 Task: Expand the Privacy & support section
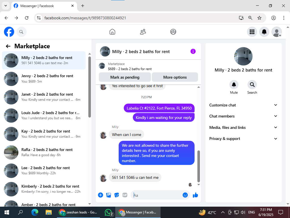(243, 139)
